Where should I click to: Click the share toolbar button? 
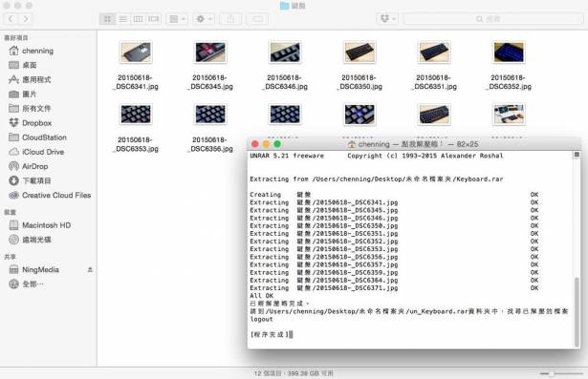click(230, 19)
